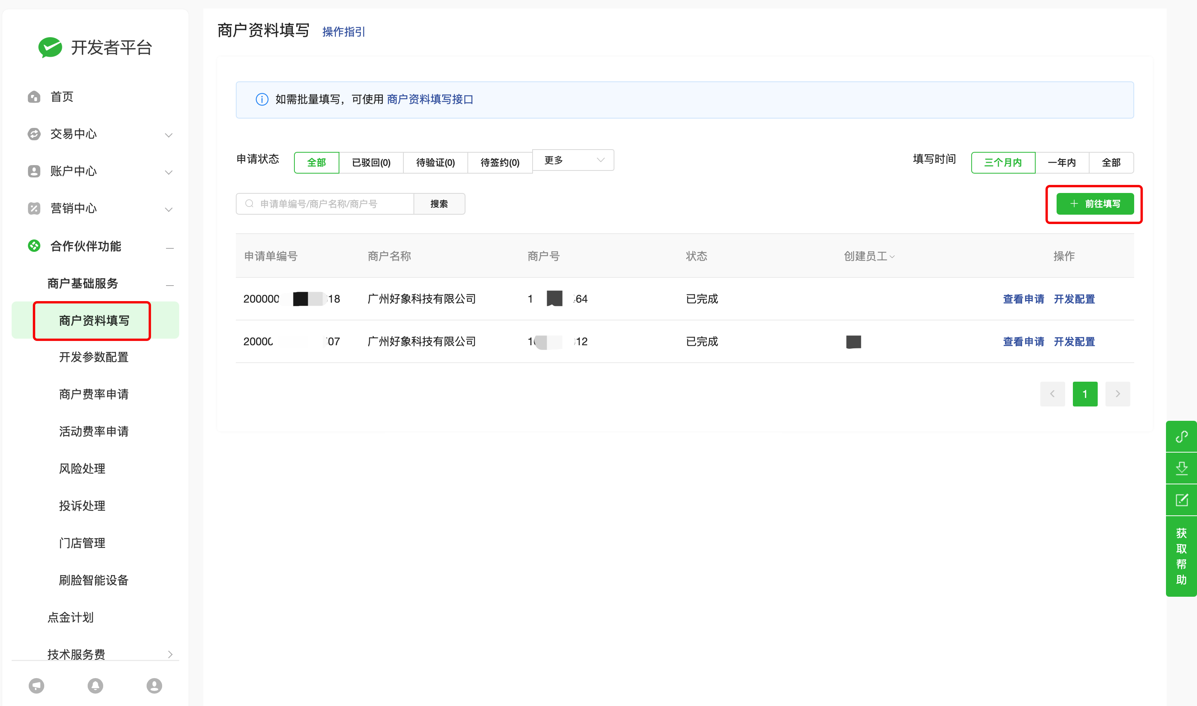Click the 交易中心 sidebar icon
Image resolution: width=1197 pixels, height=706 pixels.
[x=34, y=134]
